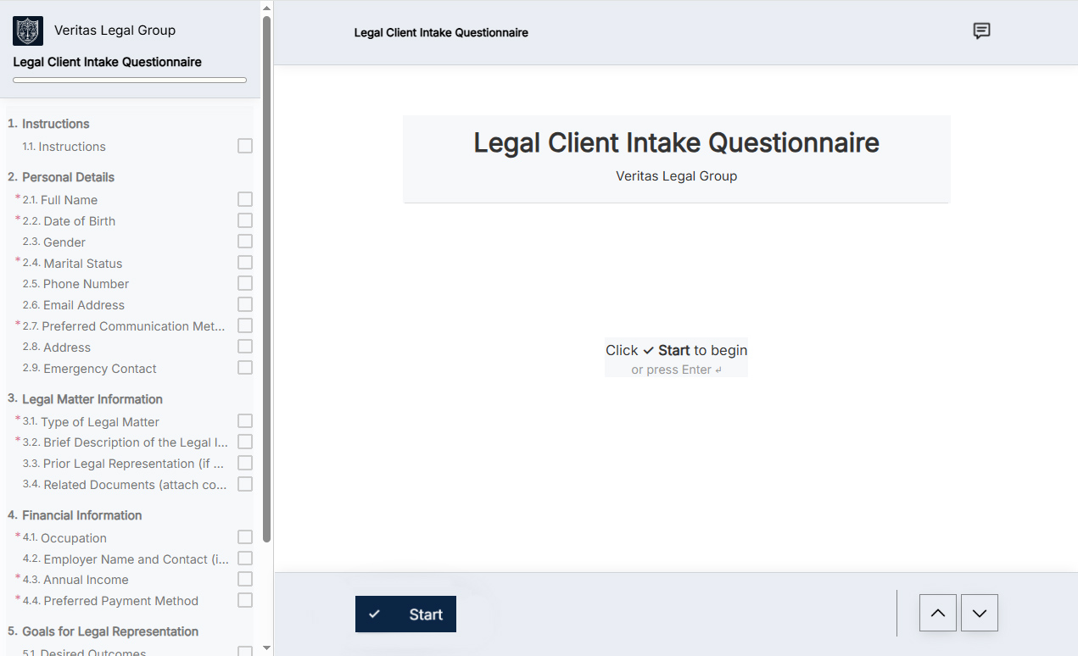
Task: Mark the Annual Income checkbox
Action: tap(245, 580)
